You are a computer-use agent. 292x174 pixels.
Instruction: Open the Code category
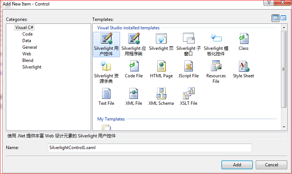(27, 34)
